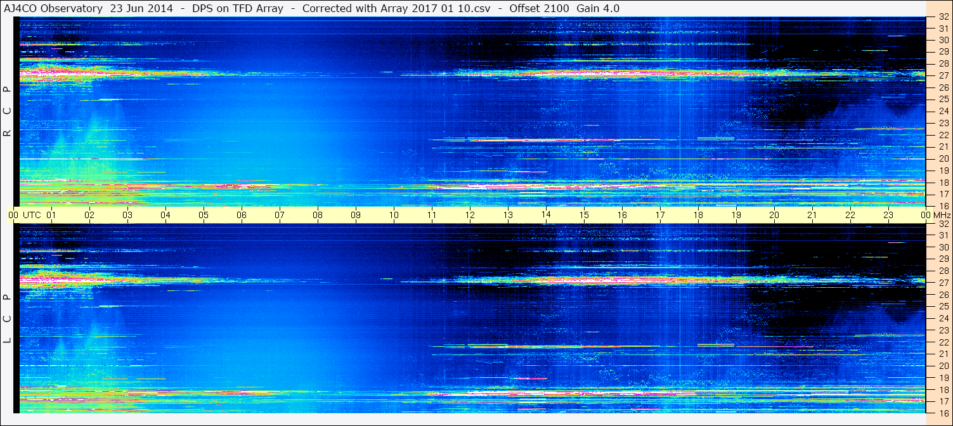Click the "Gain 4.0" value in the title
953x426 pixels.
[599, 8]
